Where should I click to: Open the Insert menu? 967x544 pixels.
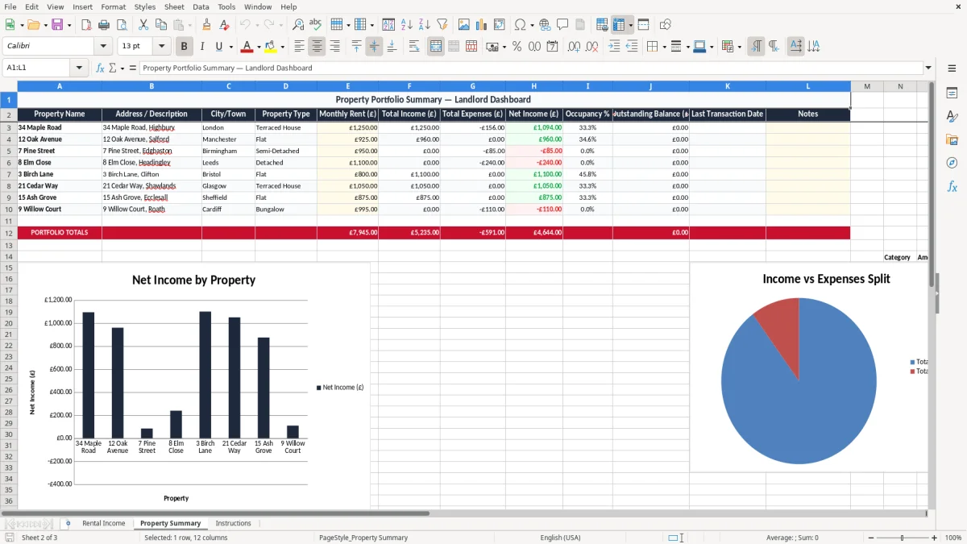(x=82, y=6)
